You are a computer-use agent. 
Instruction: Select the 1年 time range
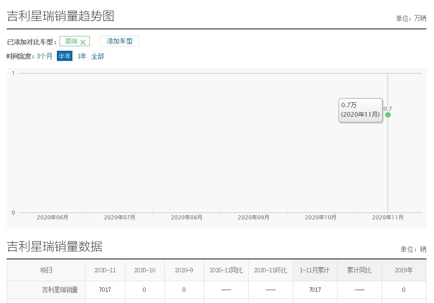pyautogui.click(x=82, y=56)
